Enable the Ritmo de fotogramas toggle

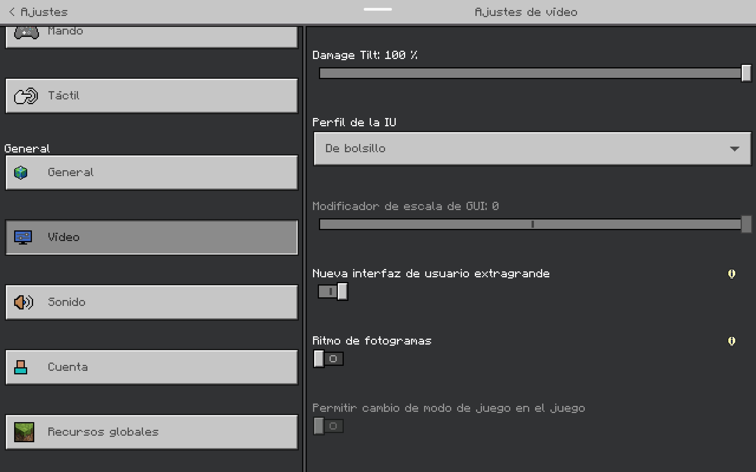click(328, 359)
